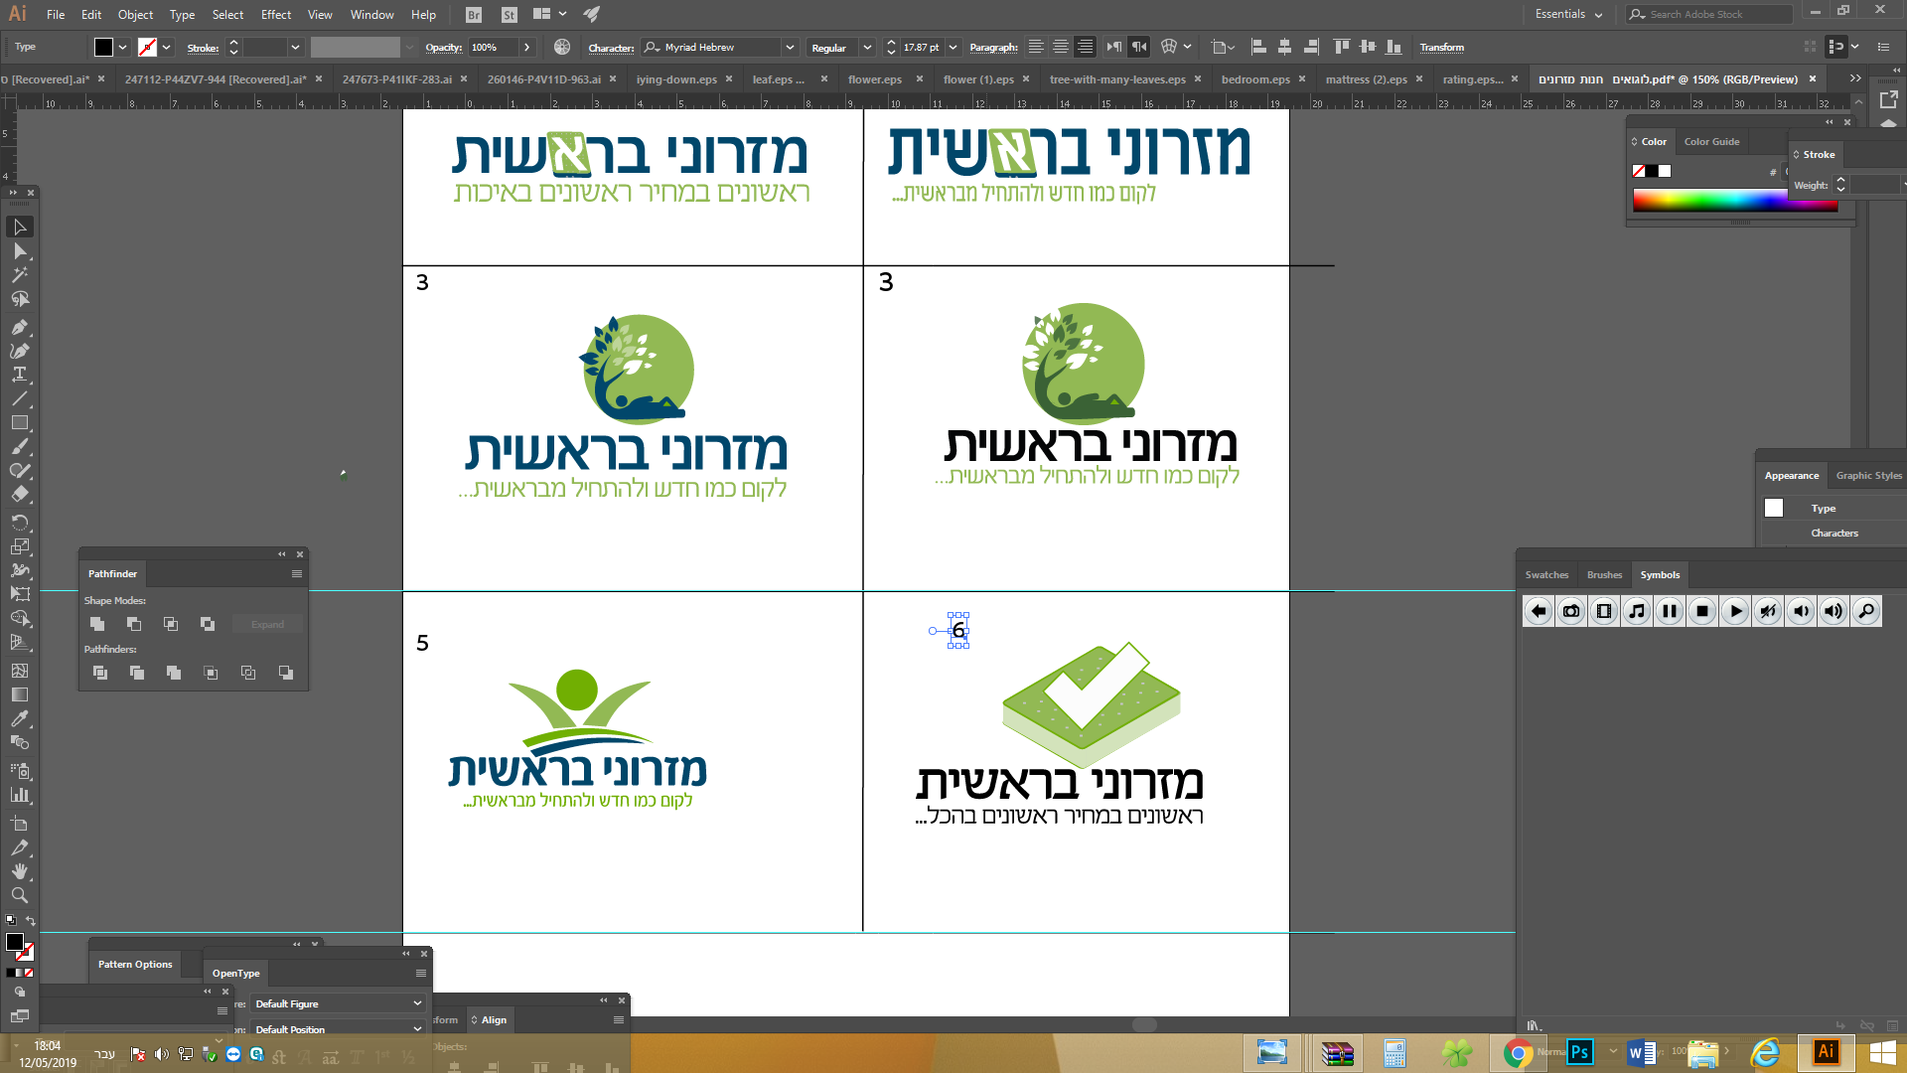Switch to the bedroom.eps document tab

coord(1254,79)
